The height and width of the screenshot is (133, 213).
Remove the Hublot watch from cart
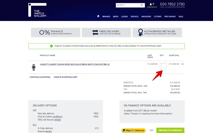click(x=183, y=64)
